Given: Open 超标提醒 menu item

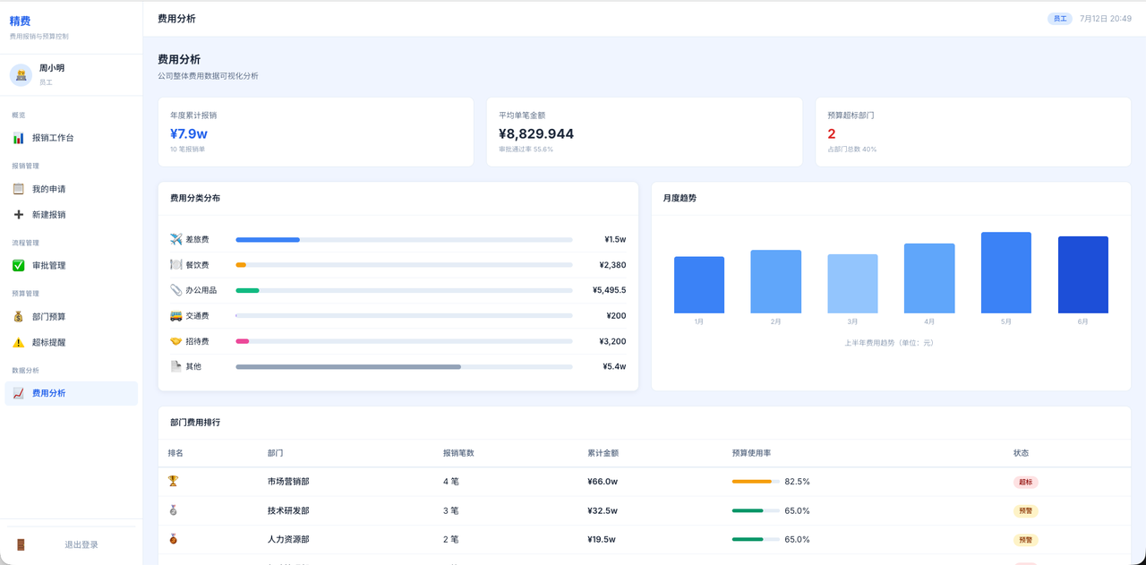Looking at the screenshot, I should coord(72,342).
